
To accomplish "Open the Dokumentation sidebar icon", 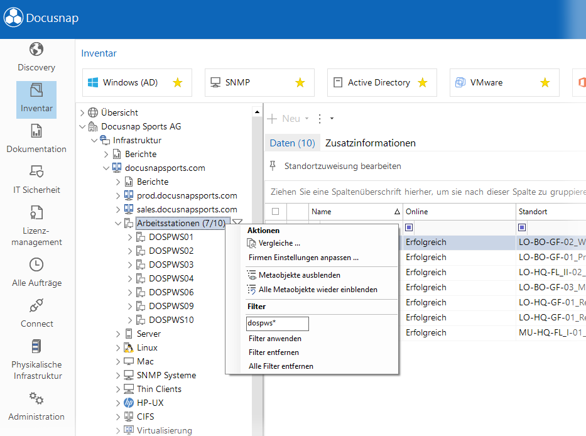I will [36, 131].
